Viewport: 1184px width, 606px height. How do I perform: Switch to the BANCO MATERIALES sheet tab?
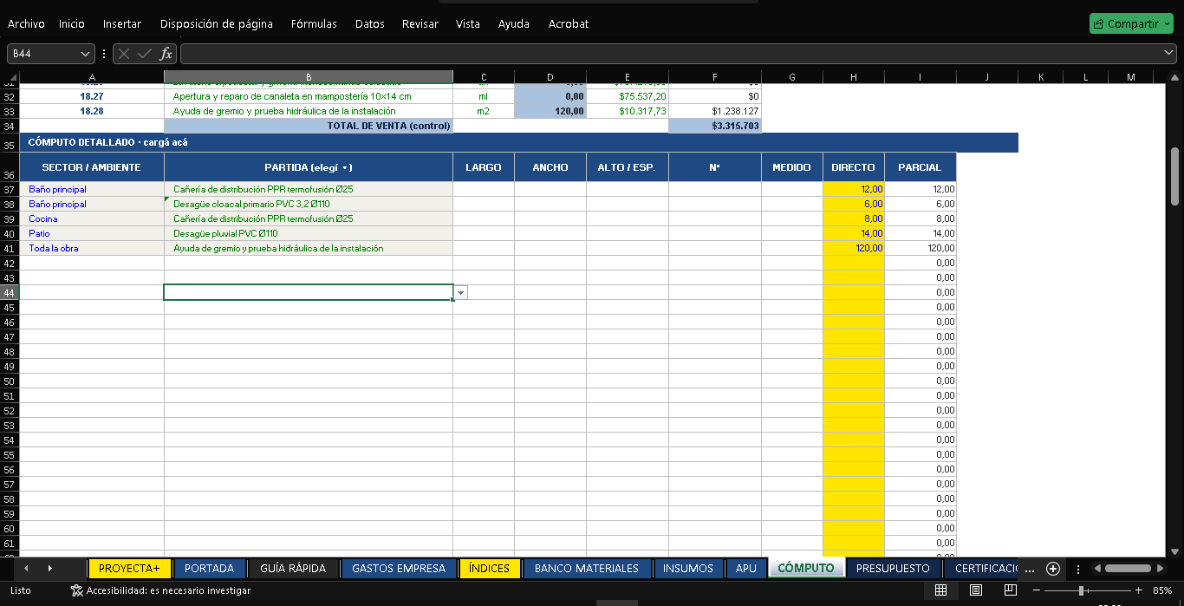tap(587, 569)
